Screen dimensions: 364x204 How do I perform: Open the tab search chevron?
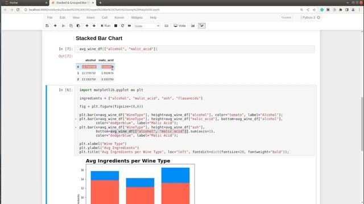click(348, 3)
